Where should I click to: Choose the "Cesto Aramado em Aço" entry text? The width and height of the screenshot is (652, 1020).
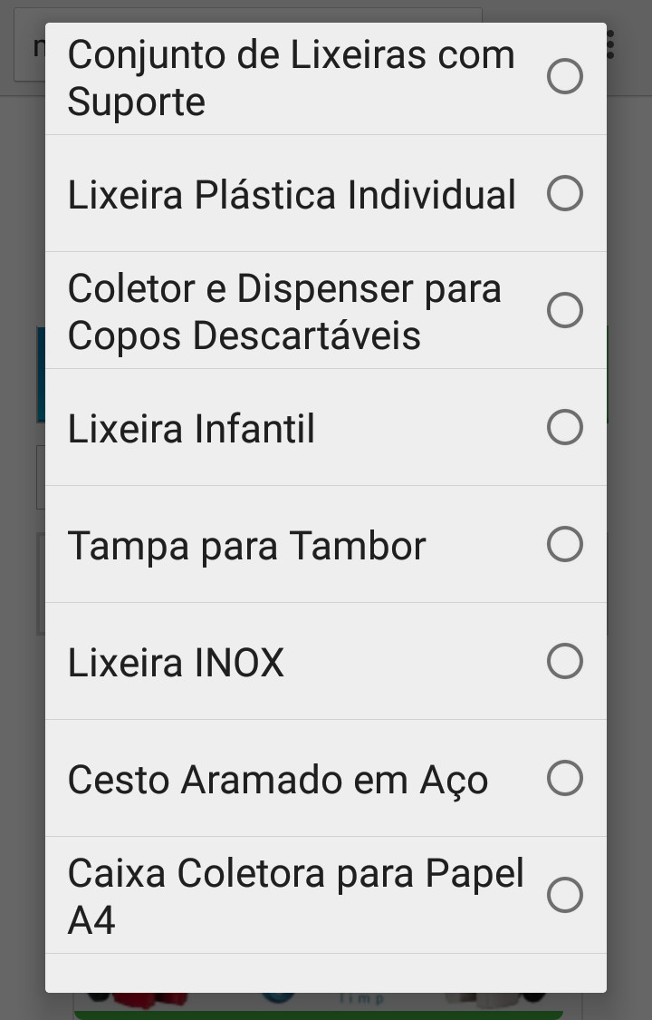tap(278, 780)
